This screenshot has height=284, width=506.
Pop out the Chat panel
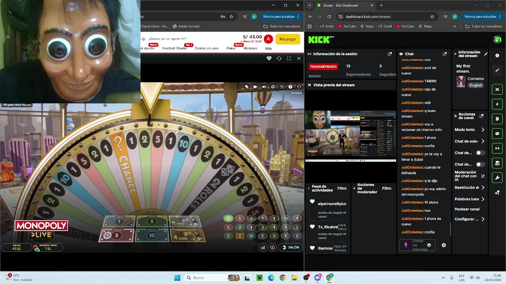[445, 54]
